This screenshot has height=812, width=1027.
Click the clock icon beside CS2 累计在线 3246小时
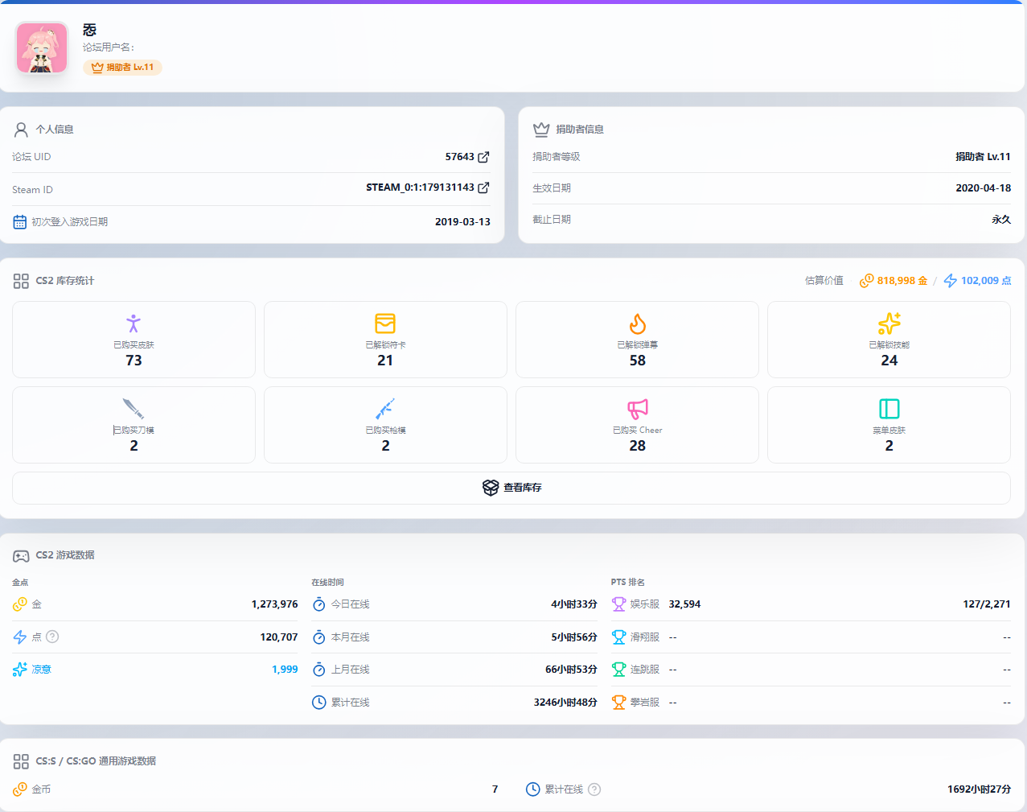319,703
